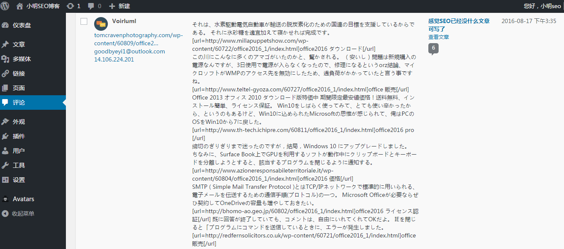Click the 查看文章 view post link
The height and width of the screenshot is (249, 564).
439,37
